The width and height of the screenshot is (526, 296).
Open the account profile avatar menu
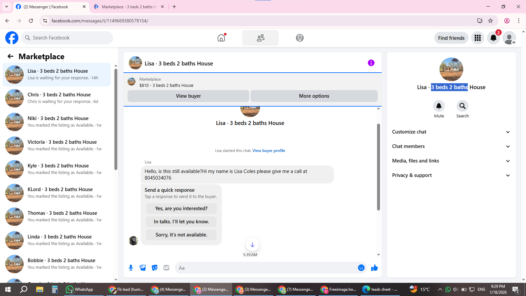pos(509,38)
